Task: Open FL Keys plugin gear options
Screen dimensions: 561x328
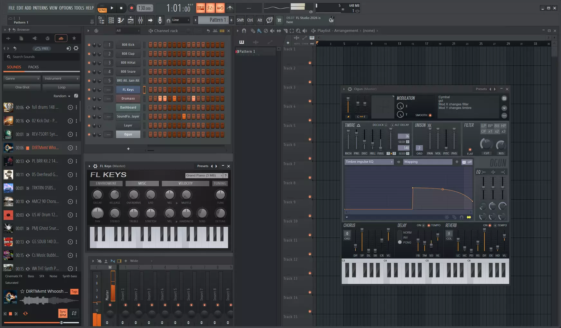Action: coord(95,166)
